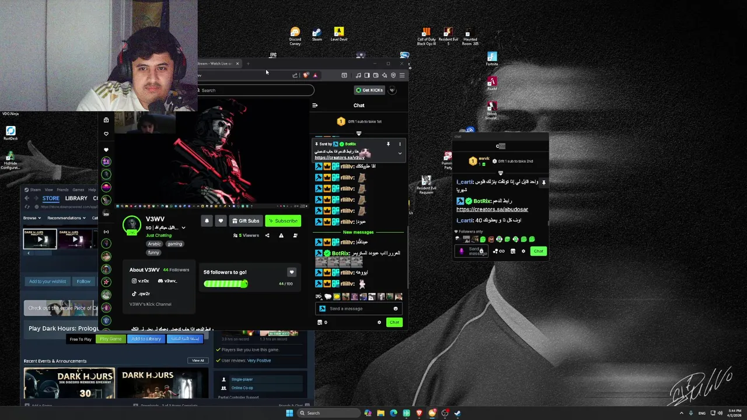Open Steam Browse dropdown

tap(32, 218)
